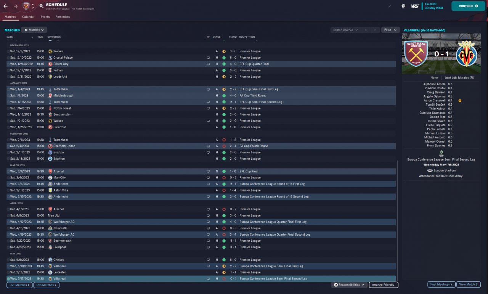Toggle selection circle on Bournemouth row
This screenshot has width=488, height=294.
tap(8, 241)
